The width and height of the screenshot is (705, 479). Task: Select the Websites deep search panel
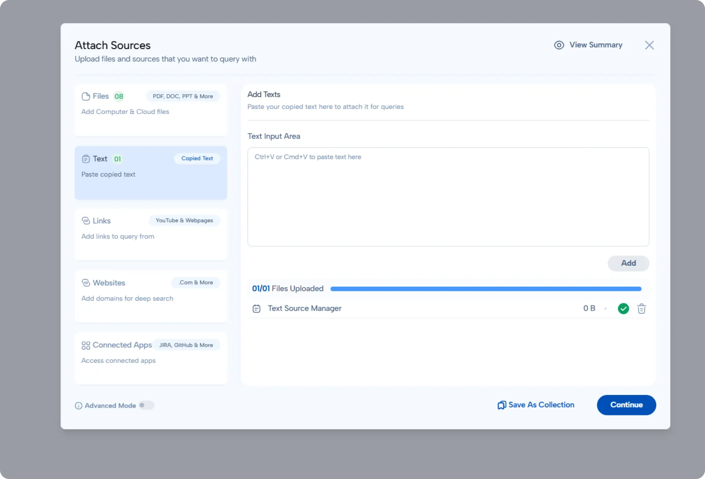tap(151, 297)
